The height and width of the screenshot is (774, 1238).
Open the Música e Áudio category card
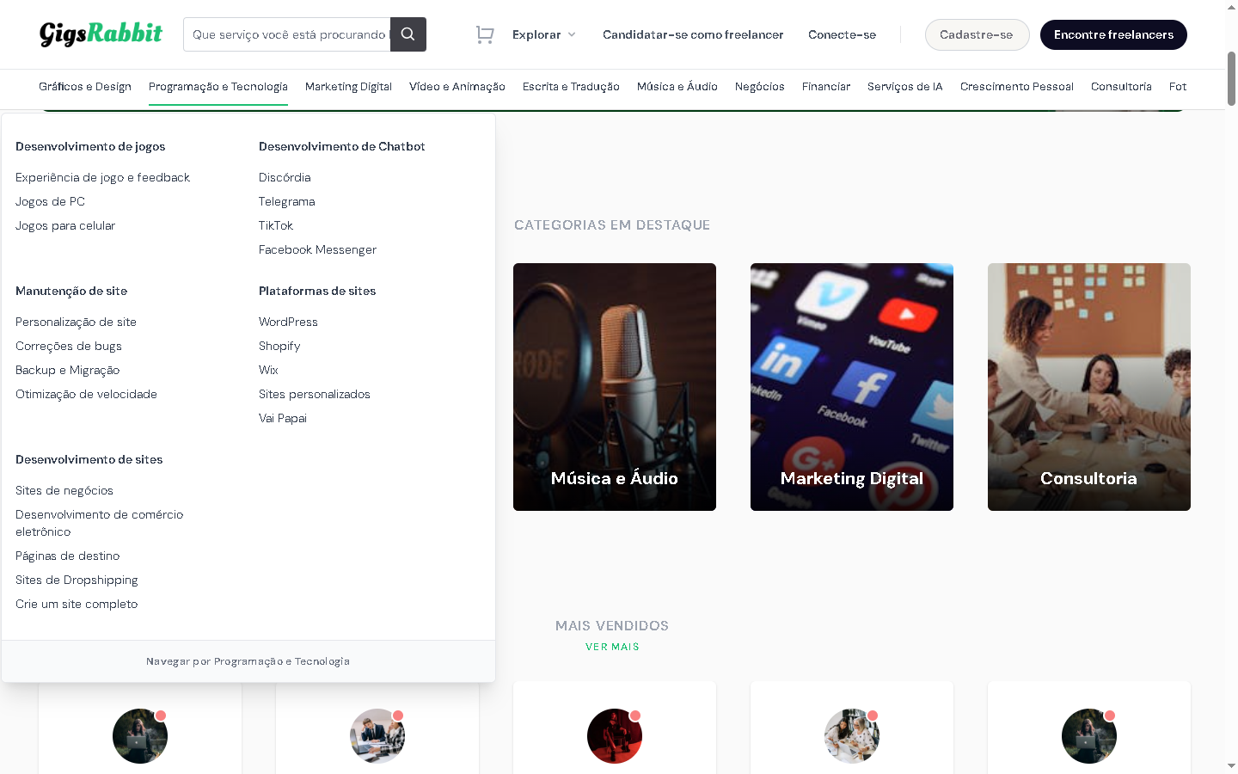(x=614, y=387)
